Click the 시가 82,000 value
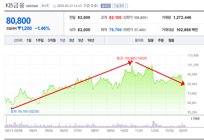 (x=84, y=30)
